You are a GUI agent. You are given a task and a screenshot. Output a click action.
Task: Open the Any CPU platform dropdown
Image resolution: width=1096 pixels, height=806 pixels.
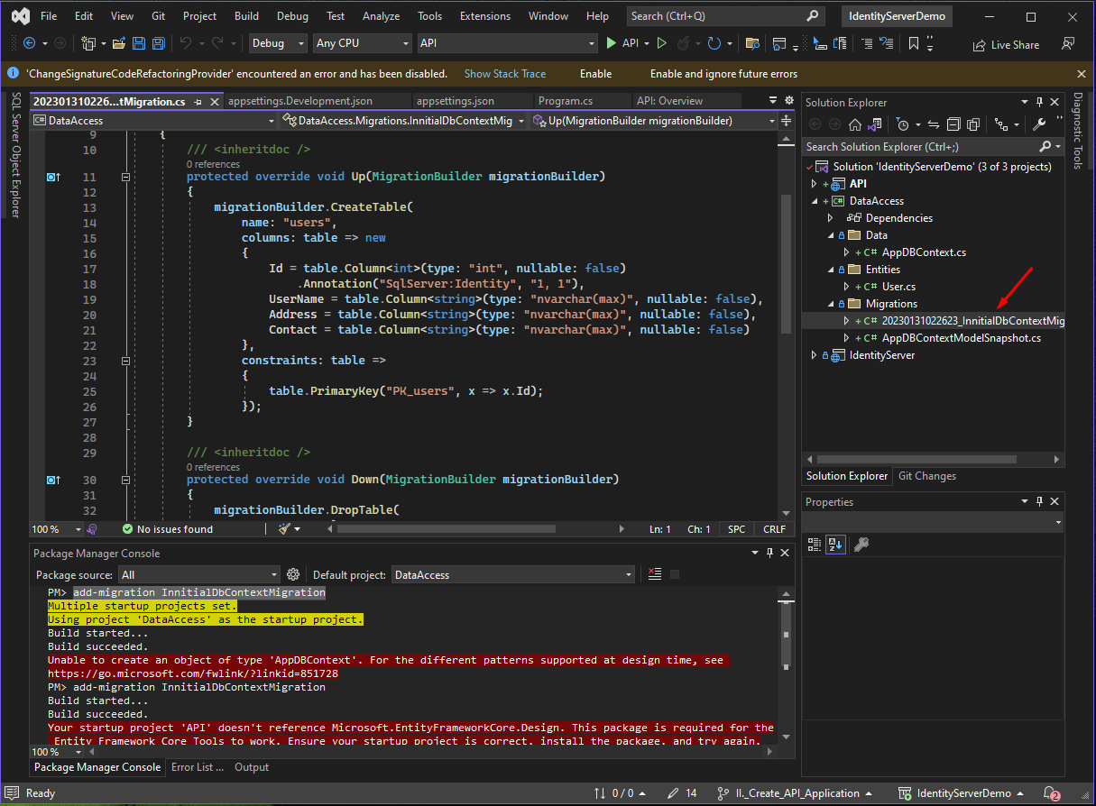[363, 43]
